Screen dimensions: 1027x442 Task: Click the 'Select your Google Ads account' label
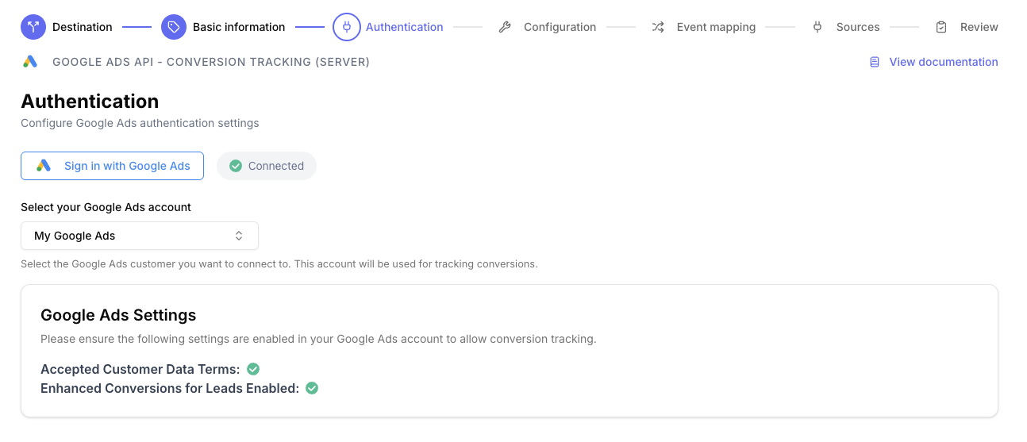[106, 207]
